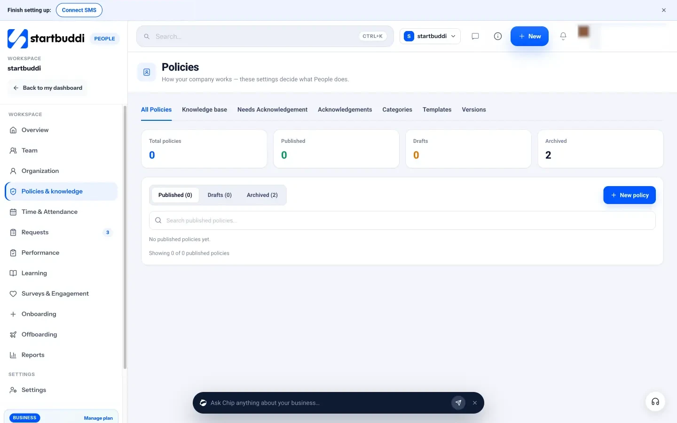Click the Onboarding plus icon

13,314
